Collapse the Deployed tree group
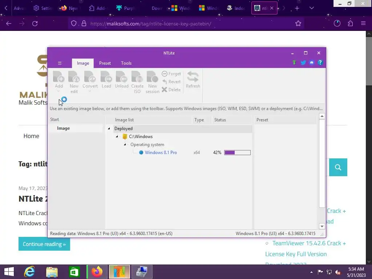Screen dimensions: 372x279 [109, 129]
